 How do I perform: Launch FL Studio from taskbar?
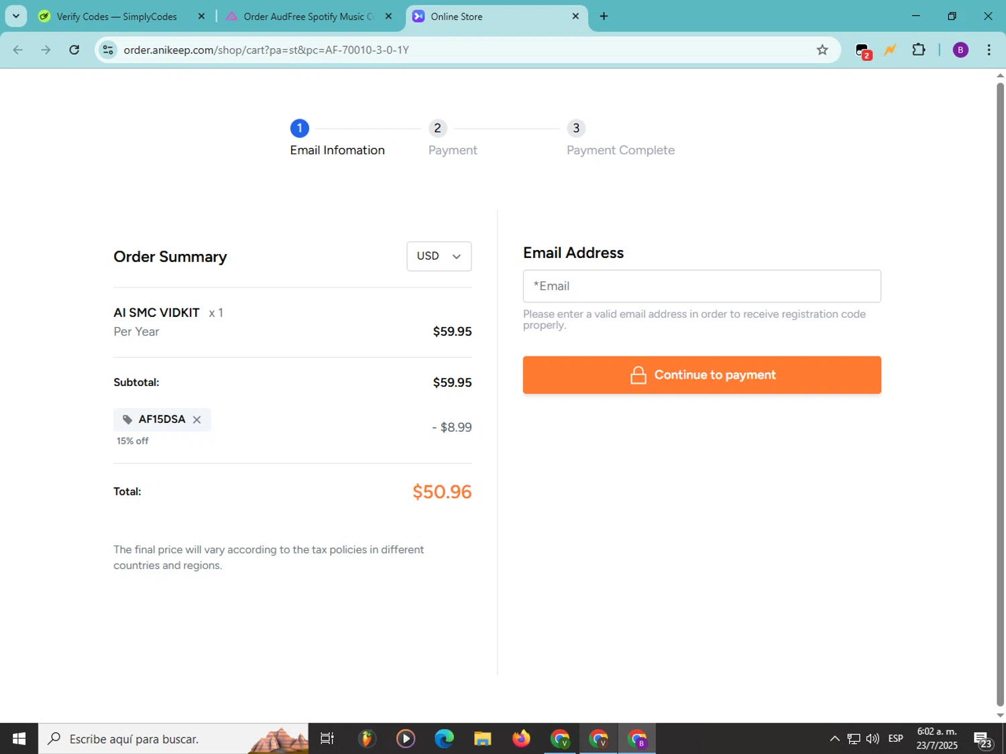(366, 739)
